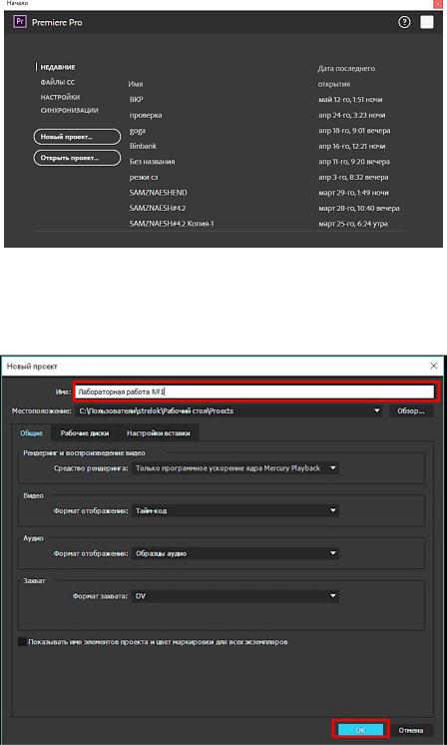Open Видео Формат отображения Тайм-код dropdown
This screenshot has height=745, width=447.
click(x=235, y=511)
